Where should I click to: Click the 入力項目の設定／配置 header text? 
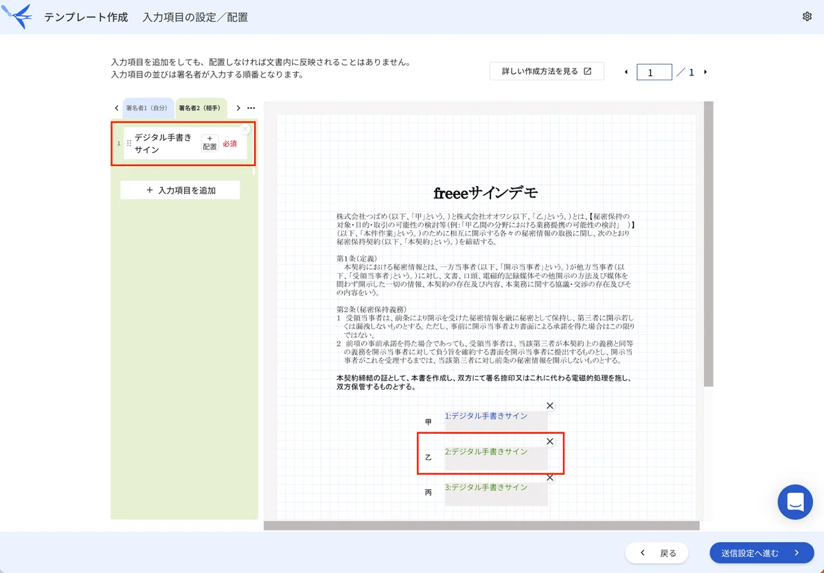click(195, 17)
